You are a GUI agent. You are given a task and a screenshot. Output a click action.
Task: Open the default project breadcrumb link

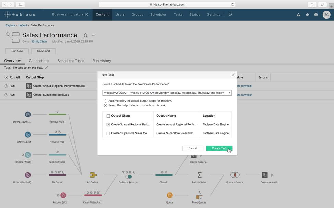(23, 25)
